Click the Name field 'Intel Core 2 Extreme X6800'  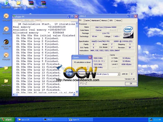pyautogui.click(x=106, y=27)
